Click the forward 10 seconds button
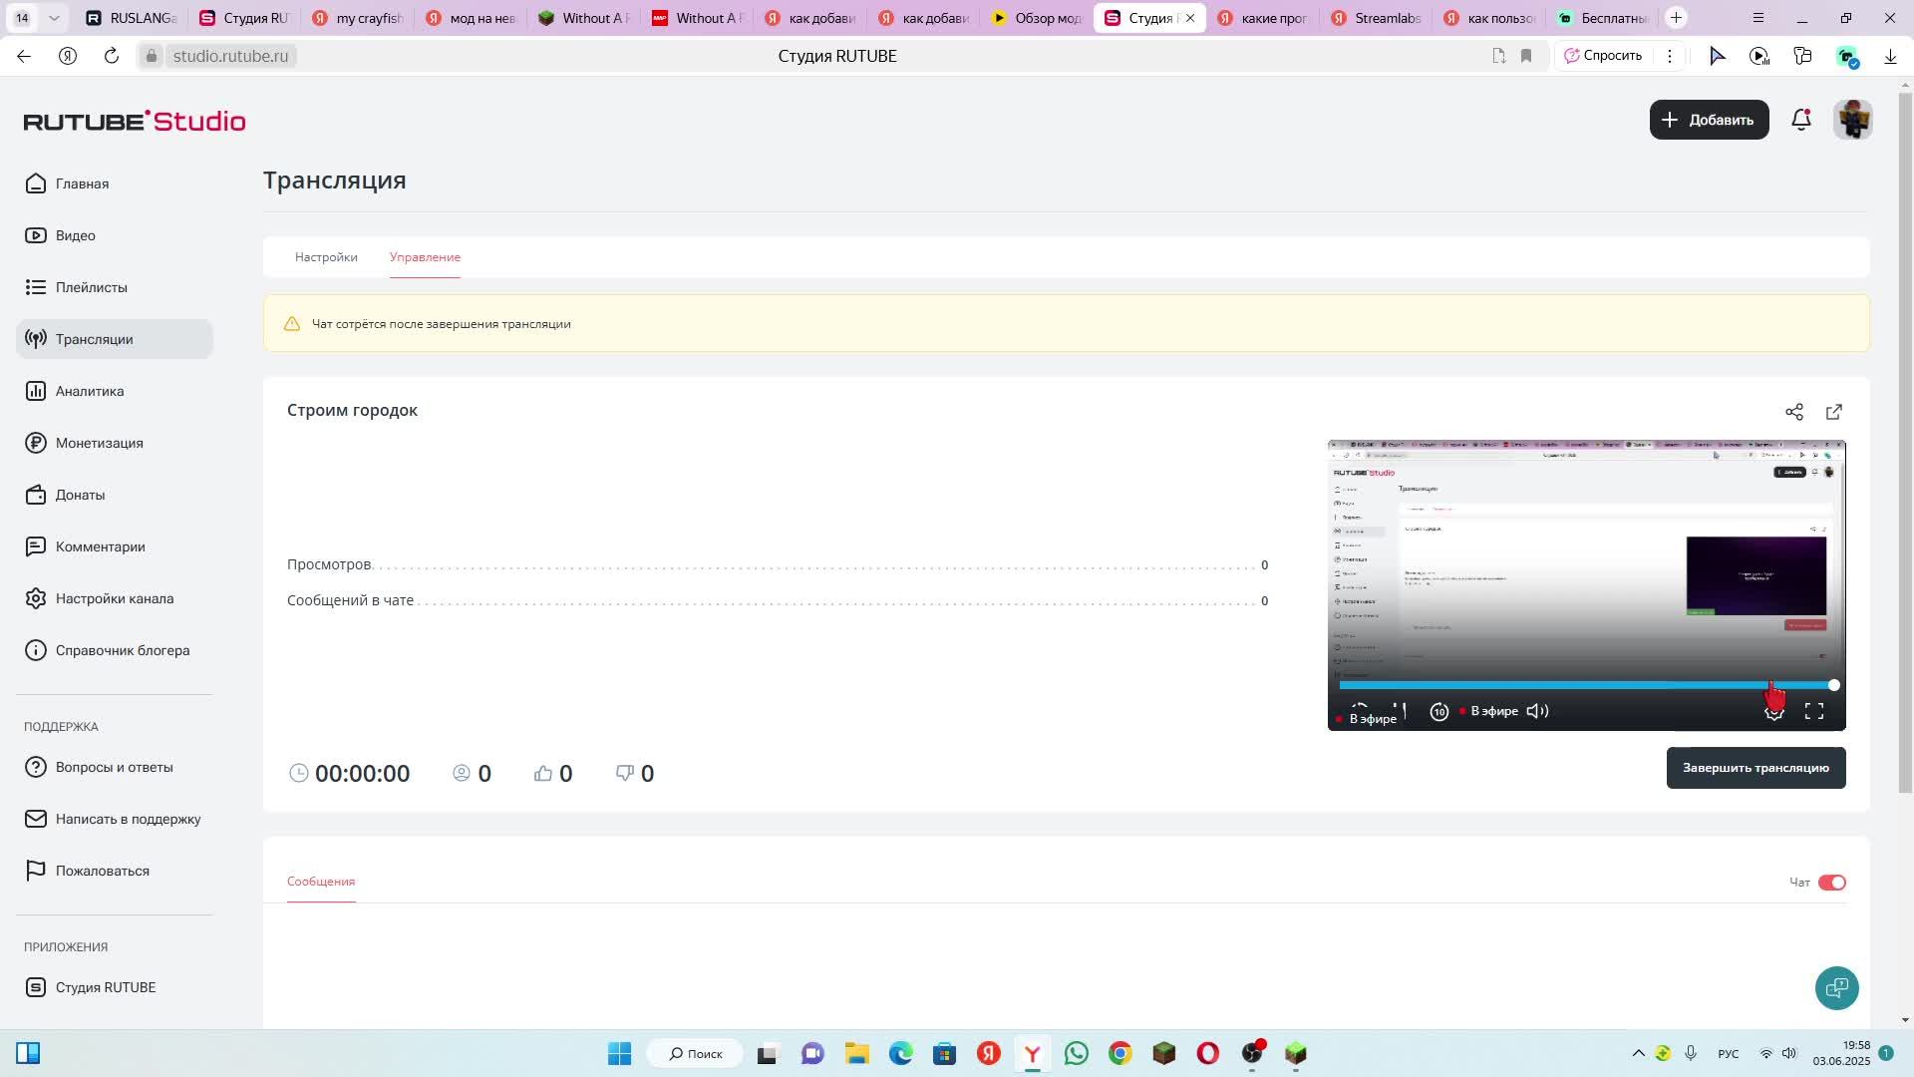The width and height of the screenshot is (1914, 1077). click(x=1438, y=711)
